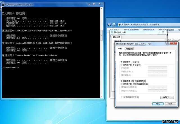Close the 區域連線 內容 dialog
Viewport: 180px width, 124px height.
(163, 32)
